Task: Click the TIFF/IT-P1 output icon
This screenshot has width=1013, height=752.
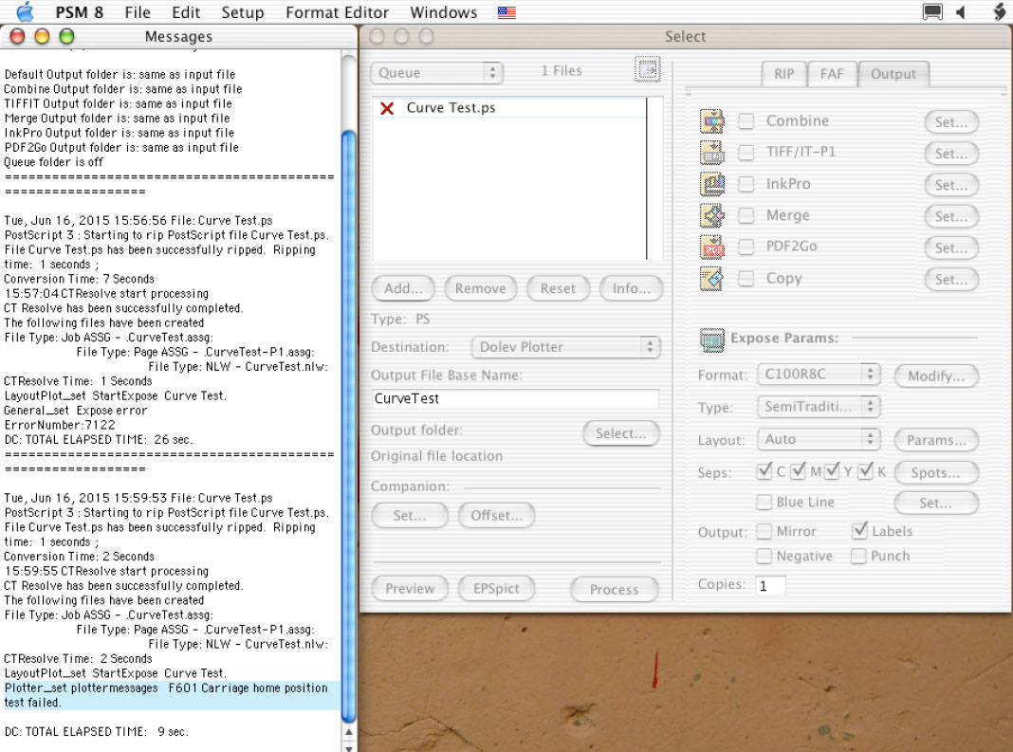Action: [x=712, y=153]
